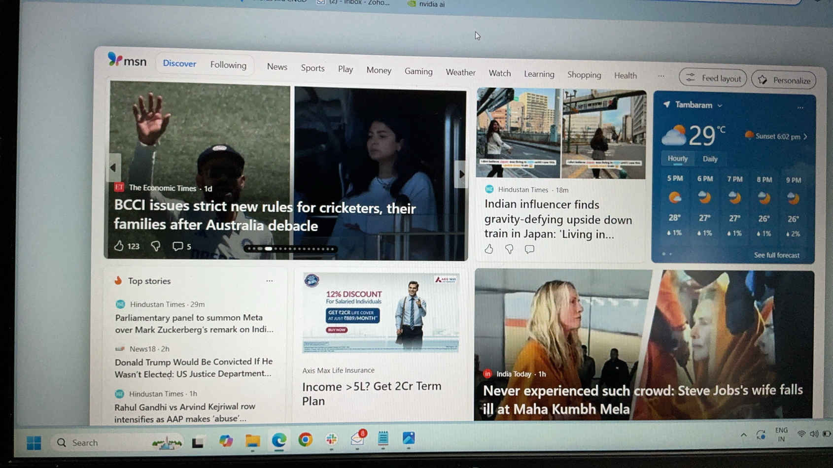Like the Indian influencer Japan train article

488,249
